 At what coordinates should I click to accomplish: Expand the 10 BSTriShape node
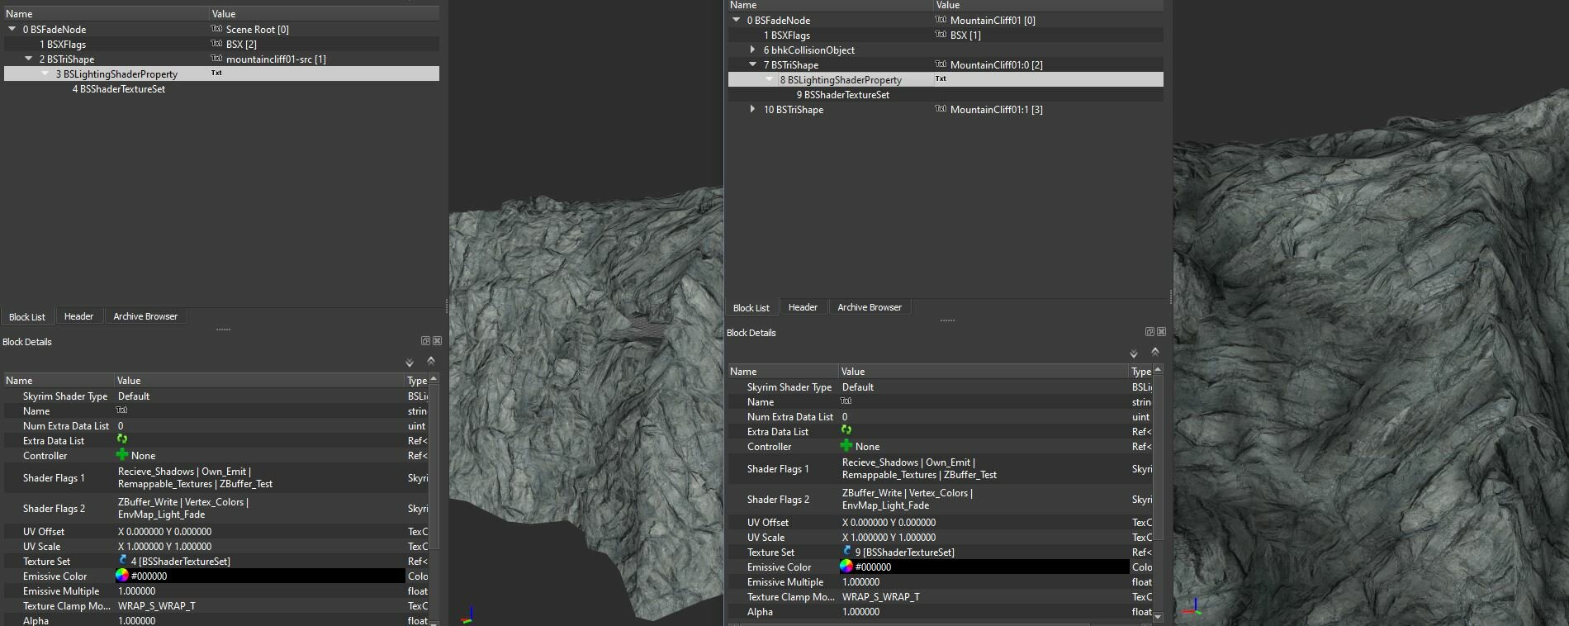752,109
